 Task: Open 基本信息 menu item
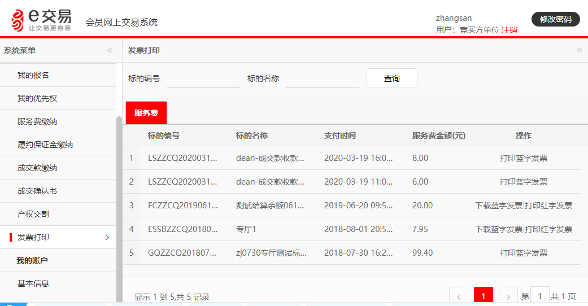click(58, 283)
